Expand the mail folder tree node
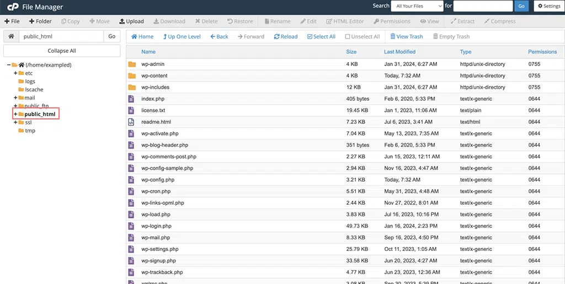The image size is (565, 284). coord(15,97)
